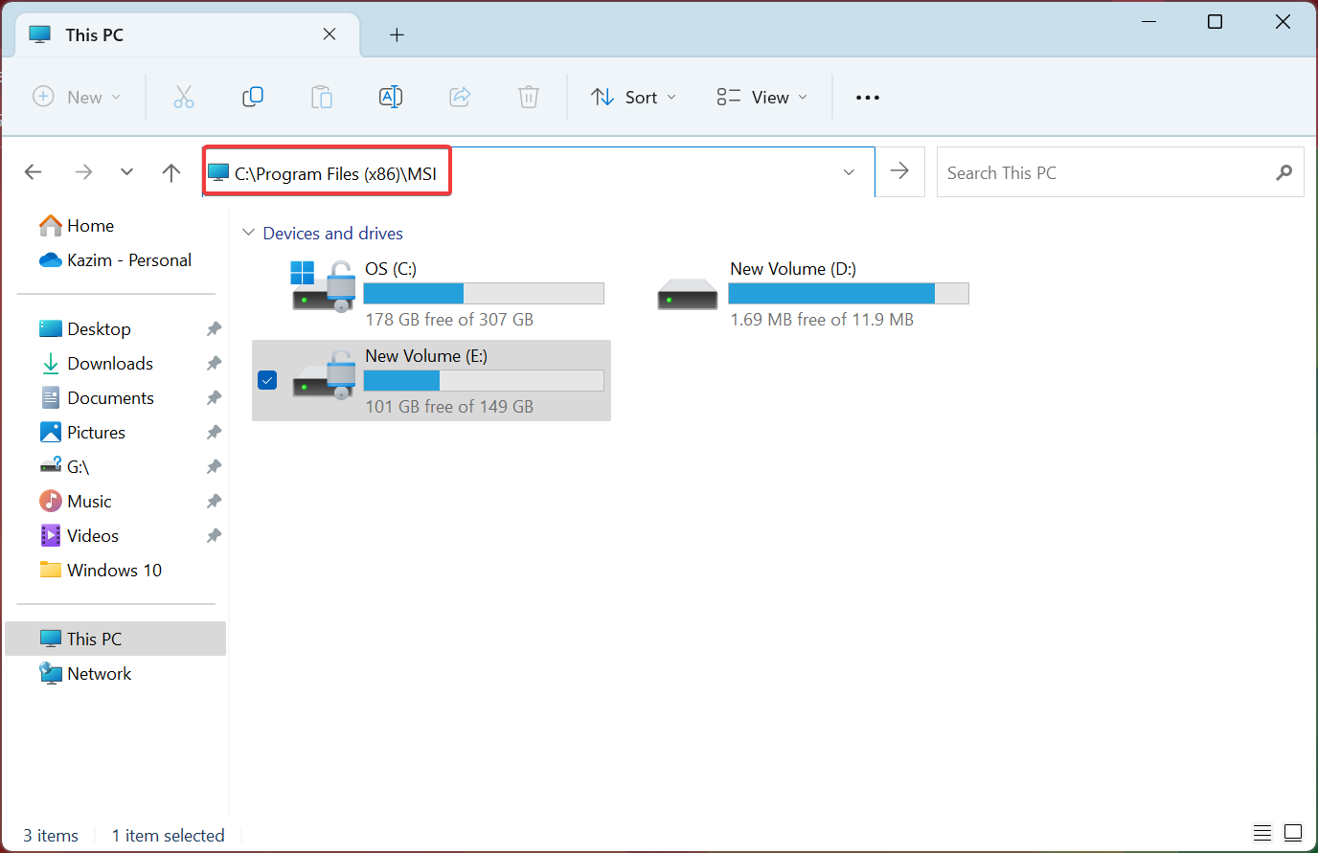This screenshot has height=853, width=1318.
Task: Click '3 items' in status bar
Action: click(51, 836)
